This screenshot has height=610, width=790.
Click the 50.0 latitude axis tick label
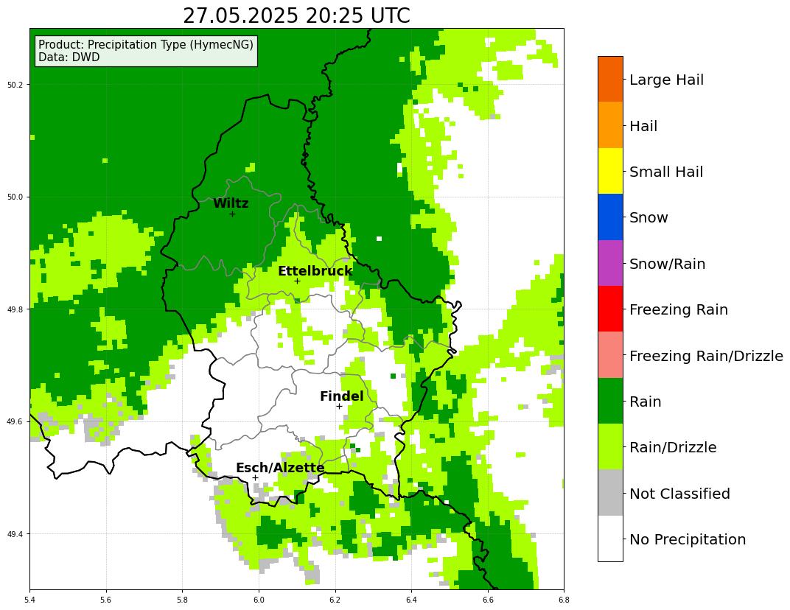click(x=15, y=197)
